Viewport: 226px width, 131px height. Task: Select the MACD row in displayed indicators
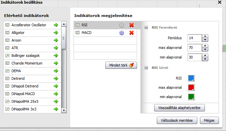[105, 33]
